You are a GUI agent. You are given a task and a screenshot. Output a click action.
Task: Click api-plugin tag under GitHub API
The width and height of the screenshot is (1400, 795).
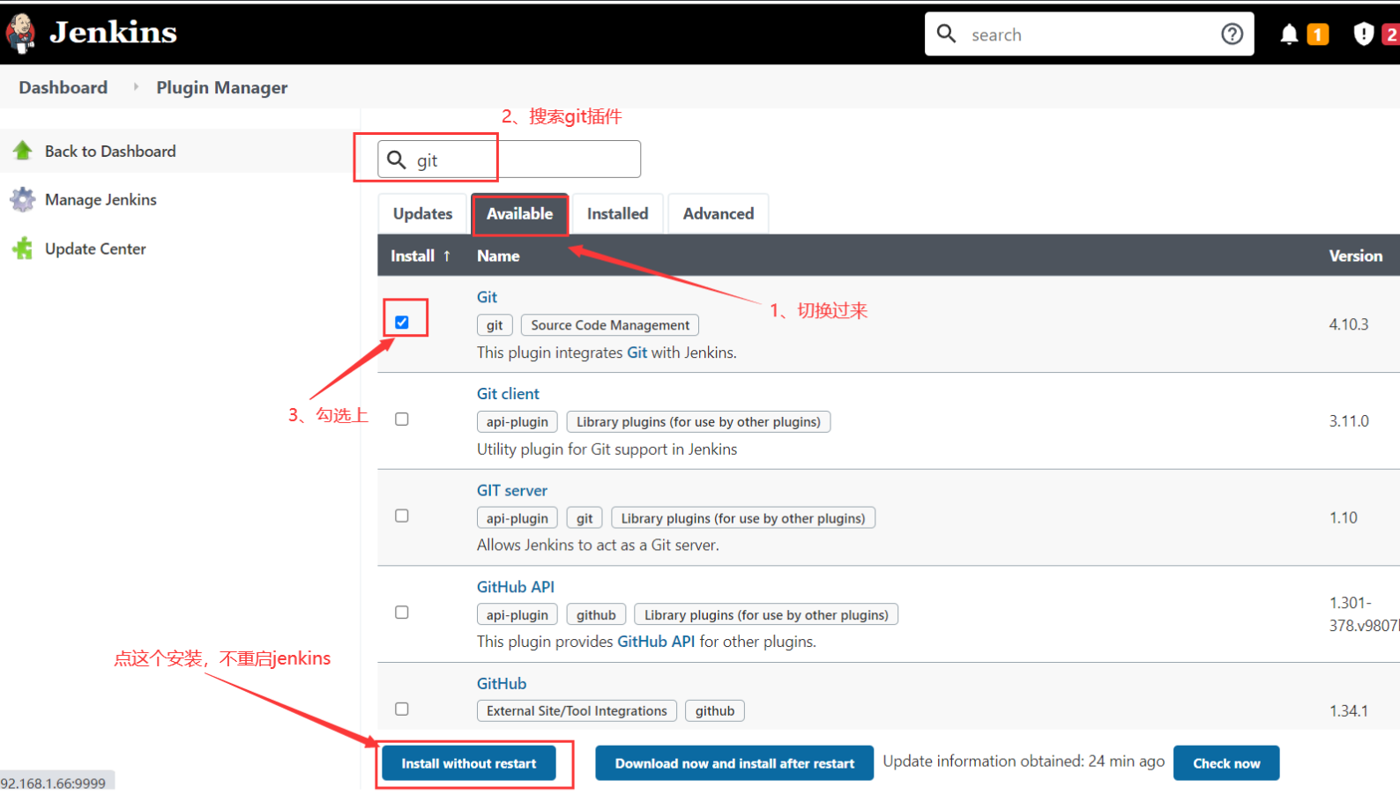(x=518, y=615)
